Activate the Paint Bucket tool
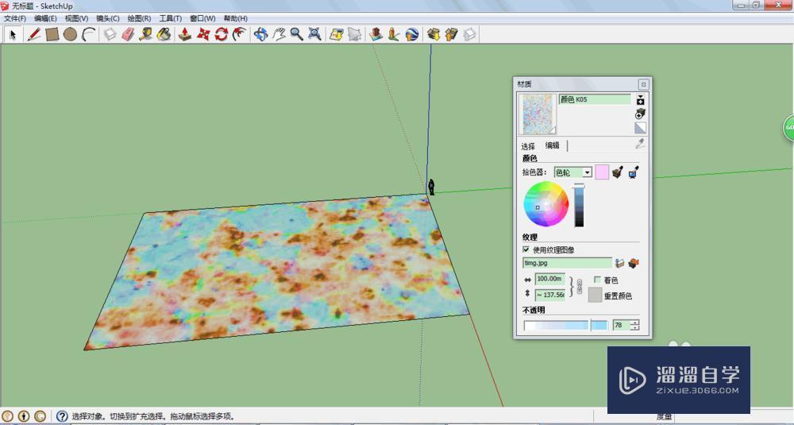The height and width of the screenshot is (425, 794). click(x=164, y=34)
